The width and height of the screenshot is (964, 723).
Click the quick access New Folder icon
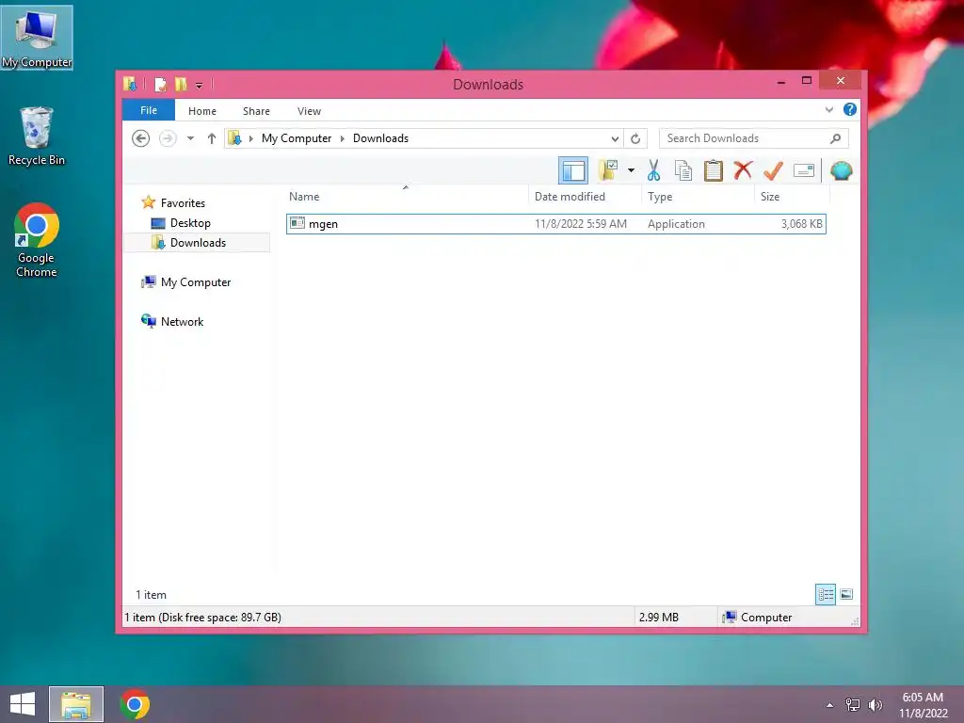(x=181, y=84)
